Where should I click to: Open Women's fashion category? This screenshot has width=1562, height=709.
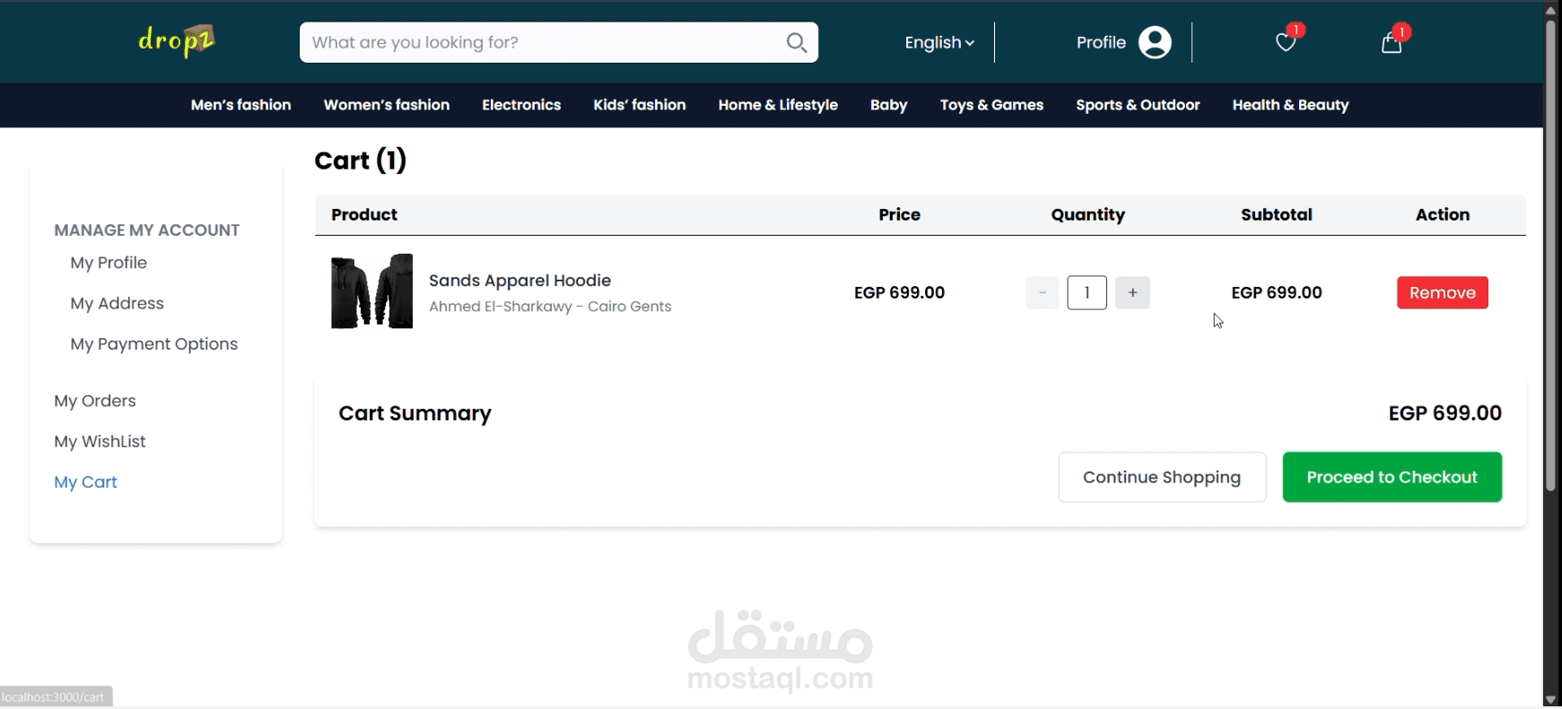(x=387, y=105)
